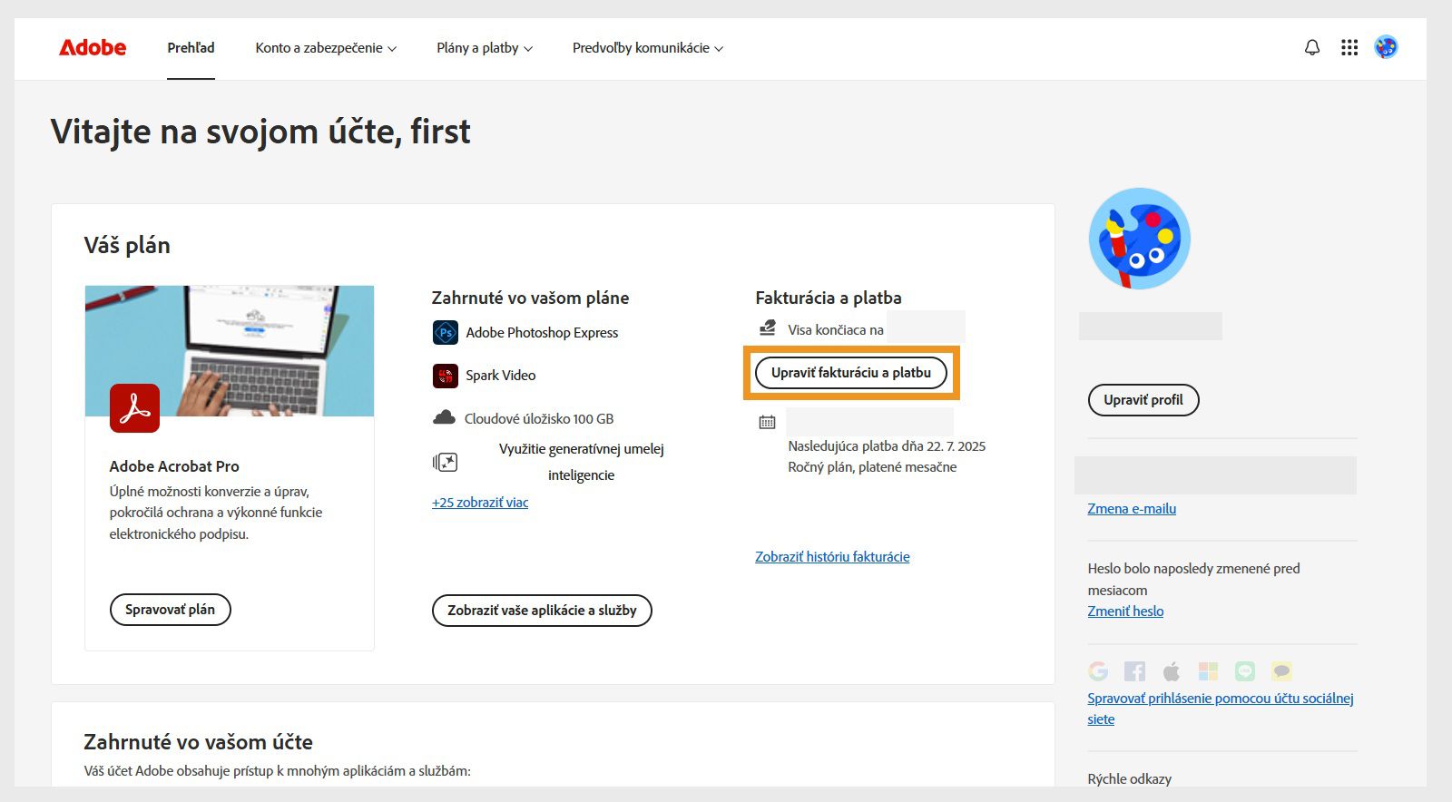Click the Spark Video icon
Screen dimensions: 1452x802
[x=446, y=375]
